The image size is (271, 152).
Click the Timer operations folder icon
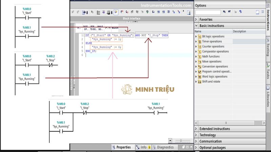coord(200,42)
